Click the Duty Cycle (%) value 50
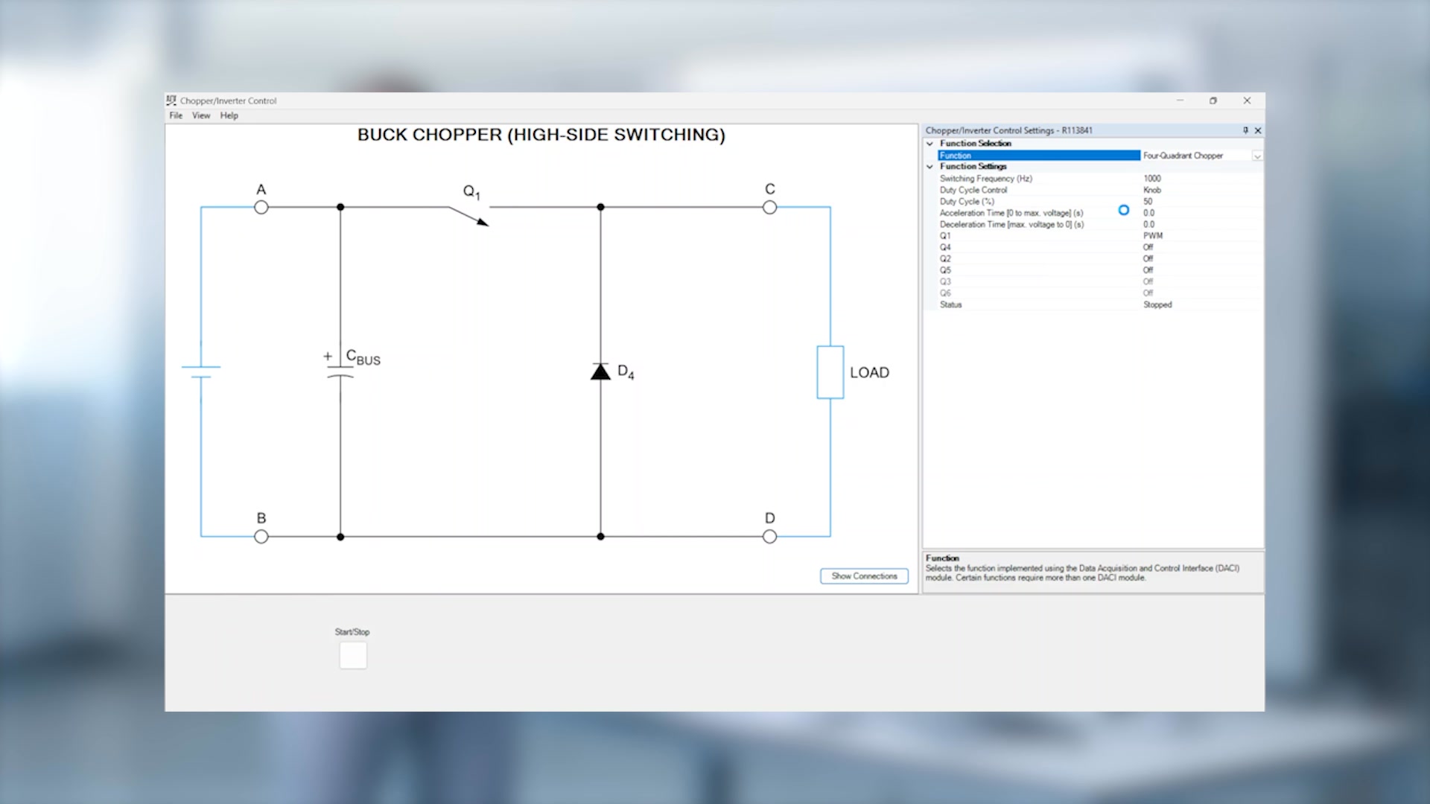 pos(1148,202)
